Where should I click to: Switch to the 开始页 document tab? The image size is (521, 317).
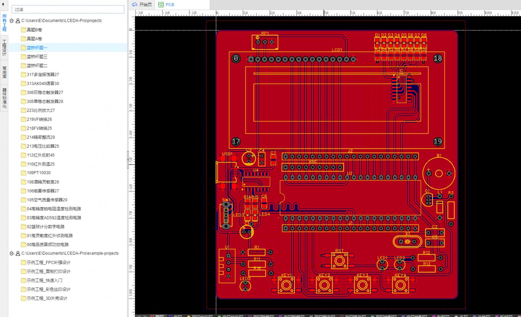click(x=142, y=5)
